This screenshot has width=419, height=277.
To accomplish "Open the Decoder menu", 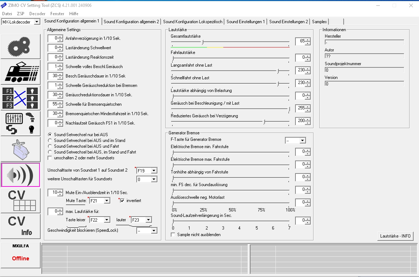I will pos(37,14).
